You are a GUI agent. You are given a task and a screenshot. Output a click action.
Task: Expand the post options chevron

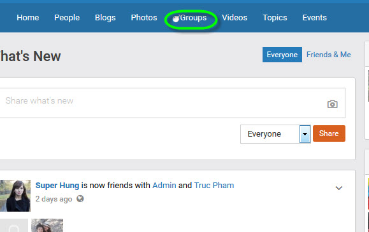(338, 188)
